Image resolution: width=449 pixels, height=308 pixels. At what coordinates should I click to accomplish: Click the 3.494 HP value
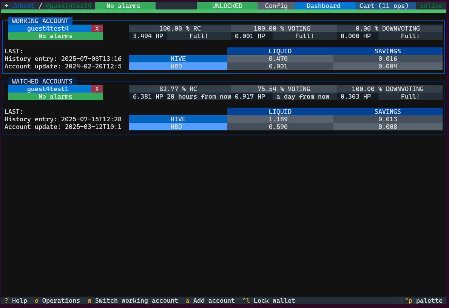148,36
